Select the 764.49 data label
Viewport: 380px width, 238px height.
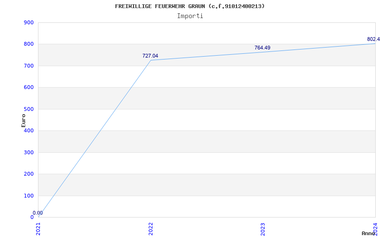pyautogui.click(x=262, y=48)
